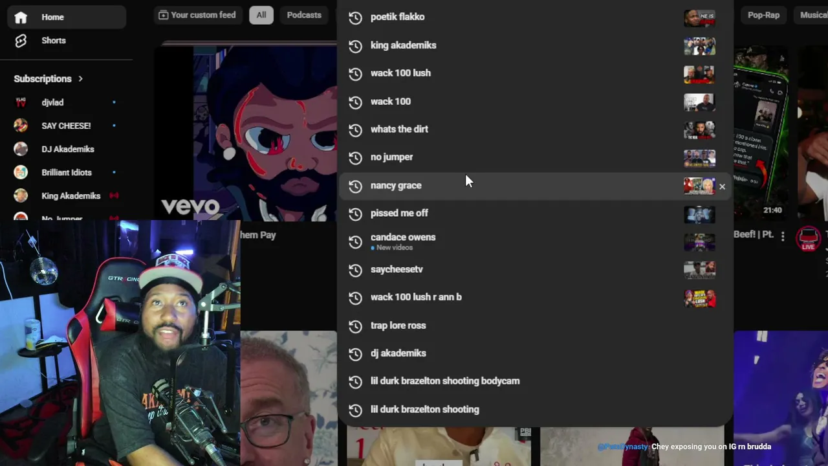Screen dimensions: 828x466
Task: Click history icon beside trap lore ross
Action: click(355, 326)
